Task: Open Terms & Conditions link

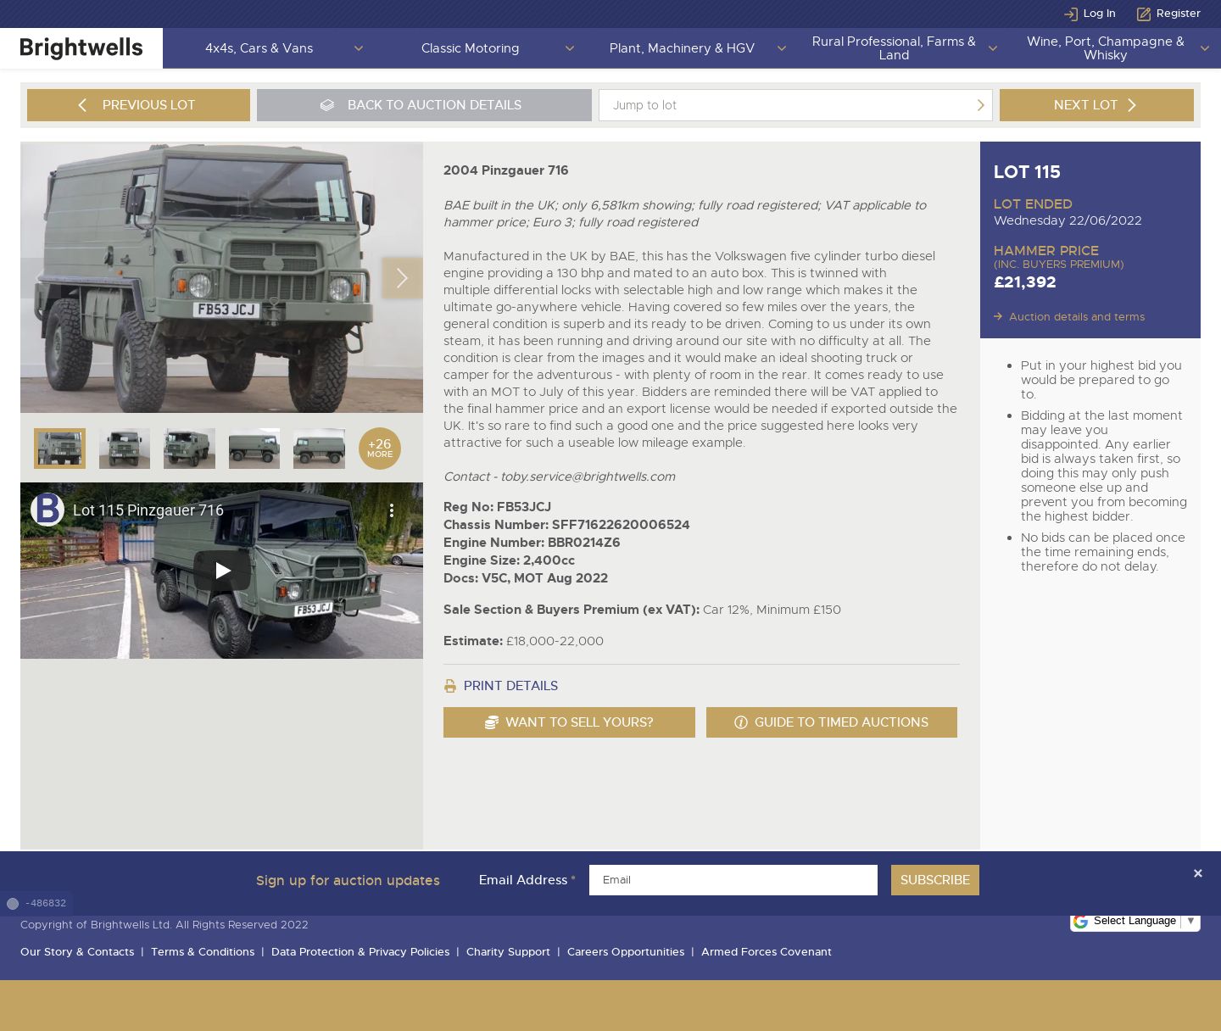Action: 203,952
